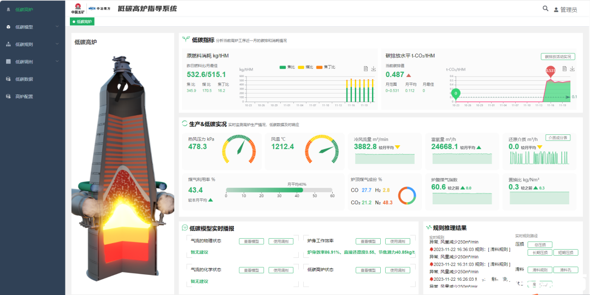Click 查看模型 for 炉身工作效率
The image size is (590, 295).
click(368, 241)
